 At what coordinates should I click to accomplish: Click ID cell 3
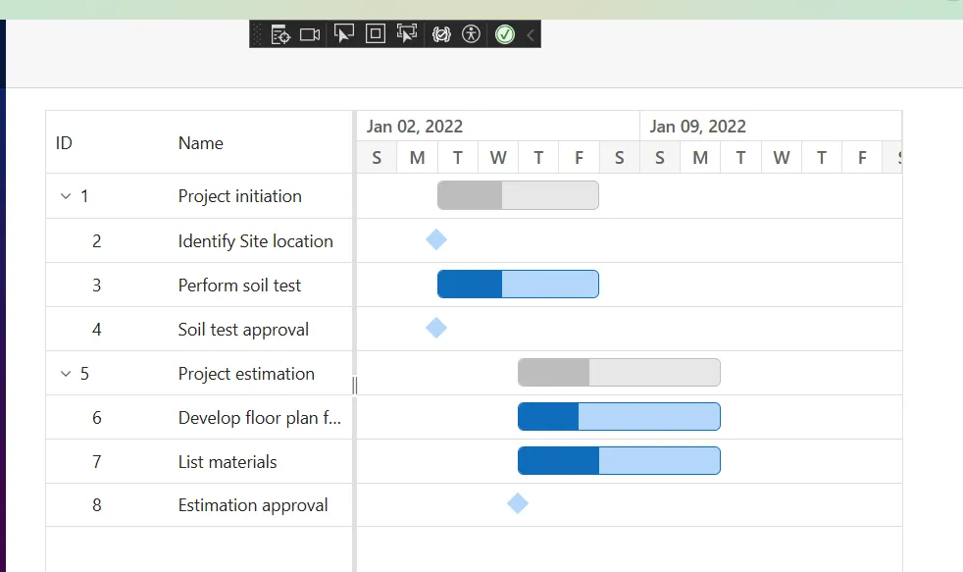[x=107, y=286]
